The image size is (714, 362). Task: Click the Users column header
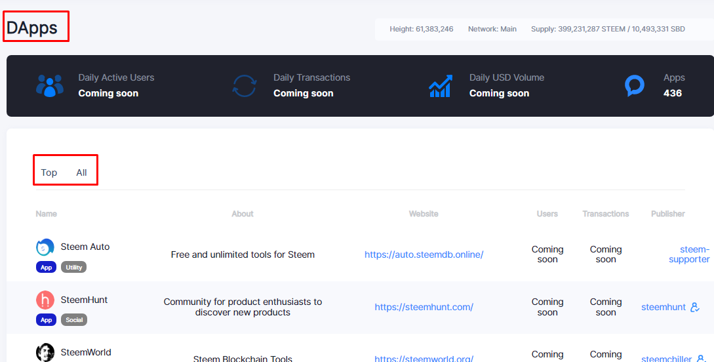coord(547,214)
